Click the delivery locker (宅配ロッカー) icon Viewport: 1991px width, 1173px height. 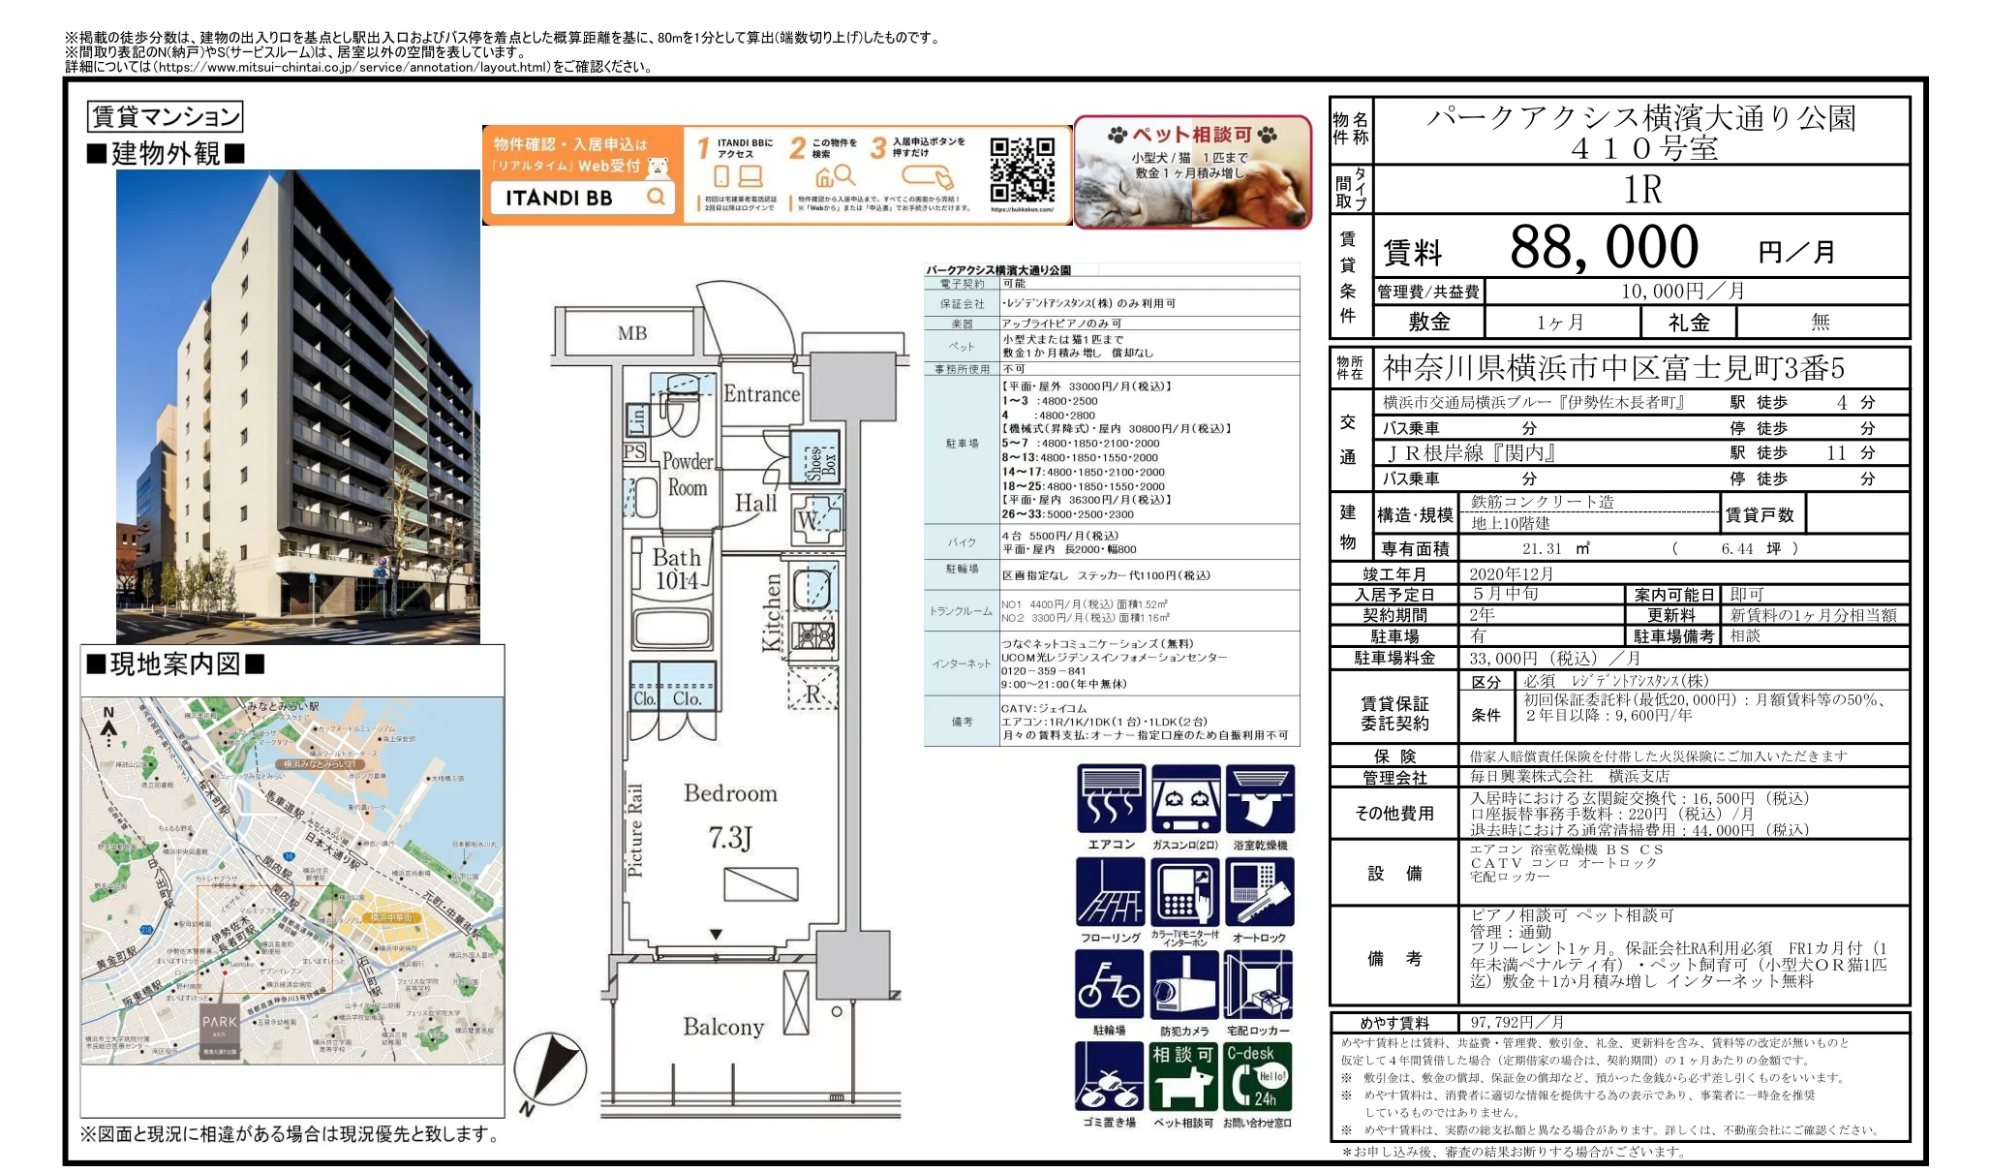1259,985
